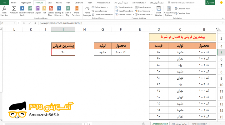Click the formula bar enter checkmark
This screenshot has width=225, height=125.
click(30, 23)
